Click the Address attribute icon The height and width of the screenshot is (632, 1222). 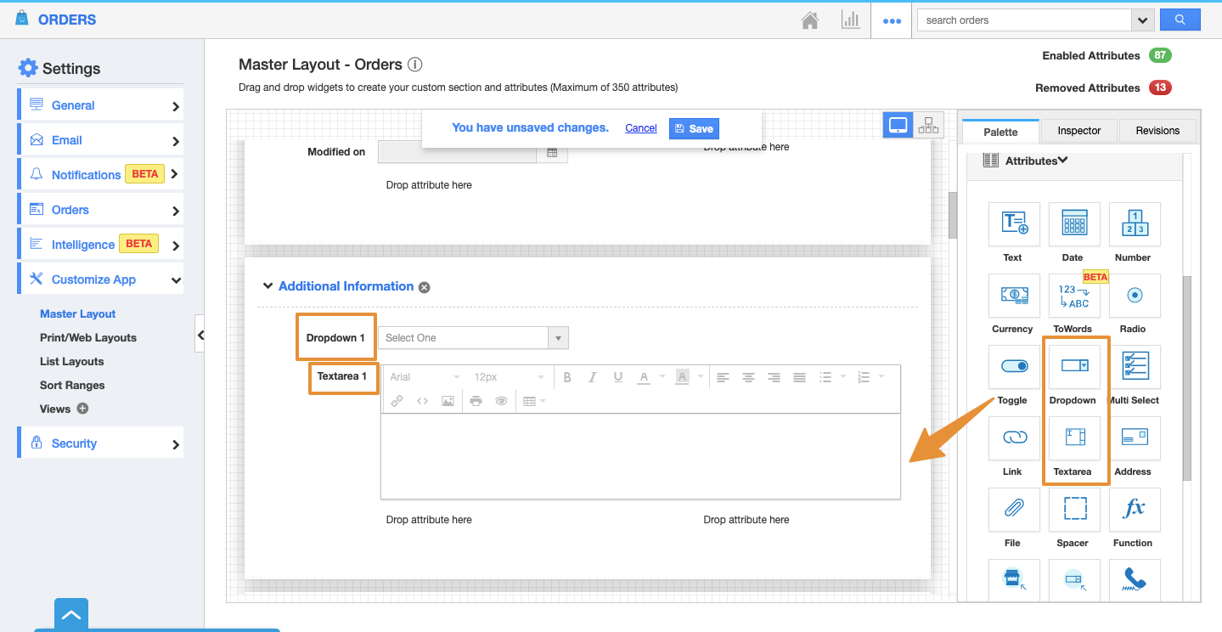(x=1134, y=438)
